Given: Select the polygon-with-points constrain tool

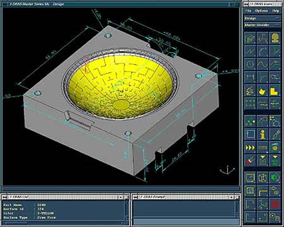Looking at the screenshot, I should point(275,77).
